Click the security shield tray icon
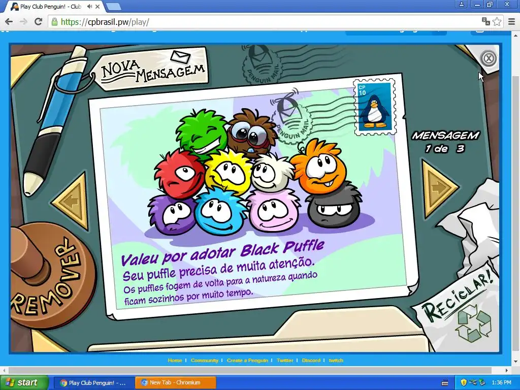The width and height of the screenshot is (520, 390). coord(464,383)
